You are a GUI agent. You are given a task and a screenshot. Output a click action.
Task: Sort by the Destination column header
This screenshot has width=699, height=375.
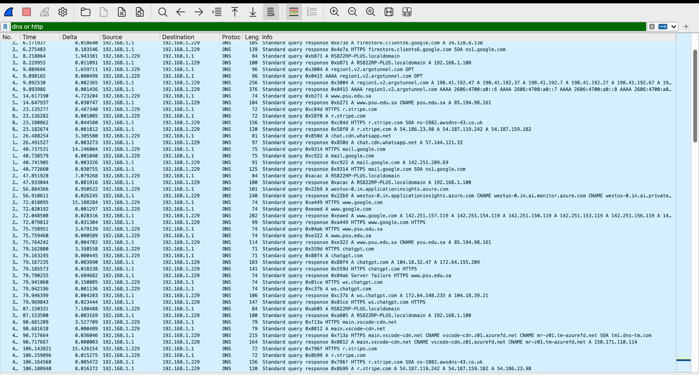click(x=190, y=37)
